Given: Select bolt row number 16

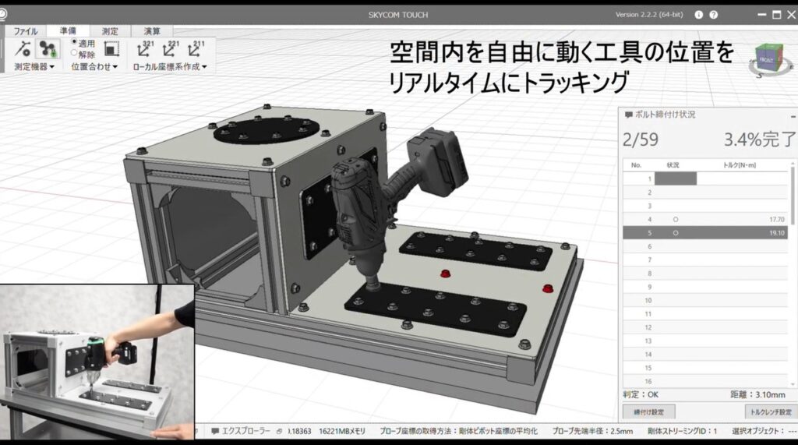Looking at the screenshot, I should click(705, 381).
